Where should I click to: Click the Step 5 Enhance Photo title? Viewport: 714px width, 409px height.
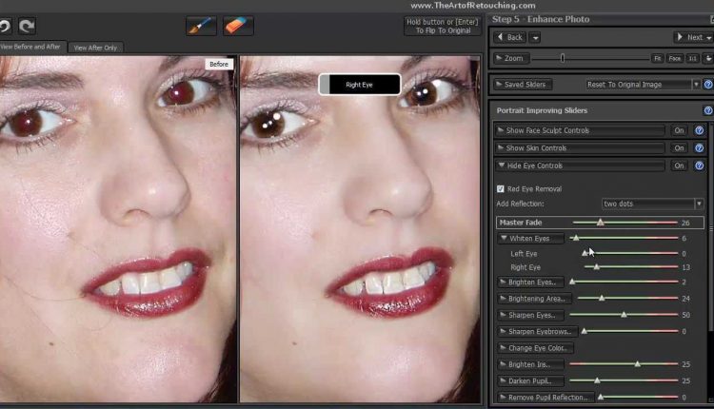pyautogui.click(x=541, y=19)
